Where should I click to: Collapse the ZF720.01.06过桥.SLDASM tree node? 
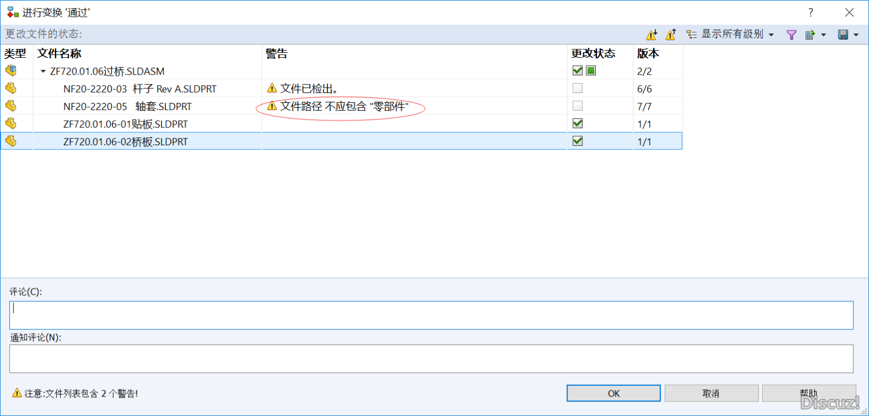click(43, 71)
